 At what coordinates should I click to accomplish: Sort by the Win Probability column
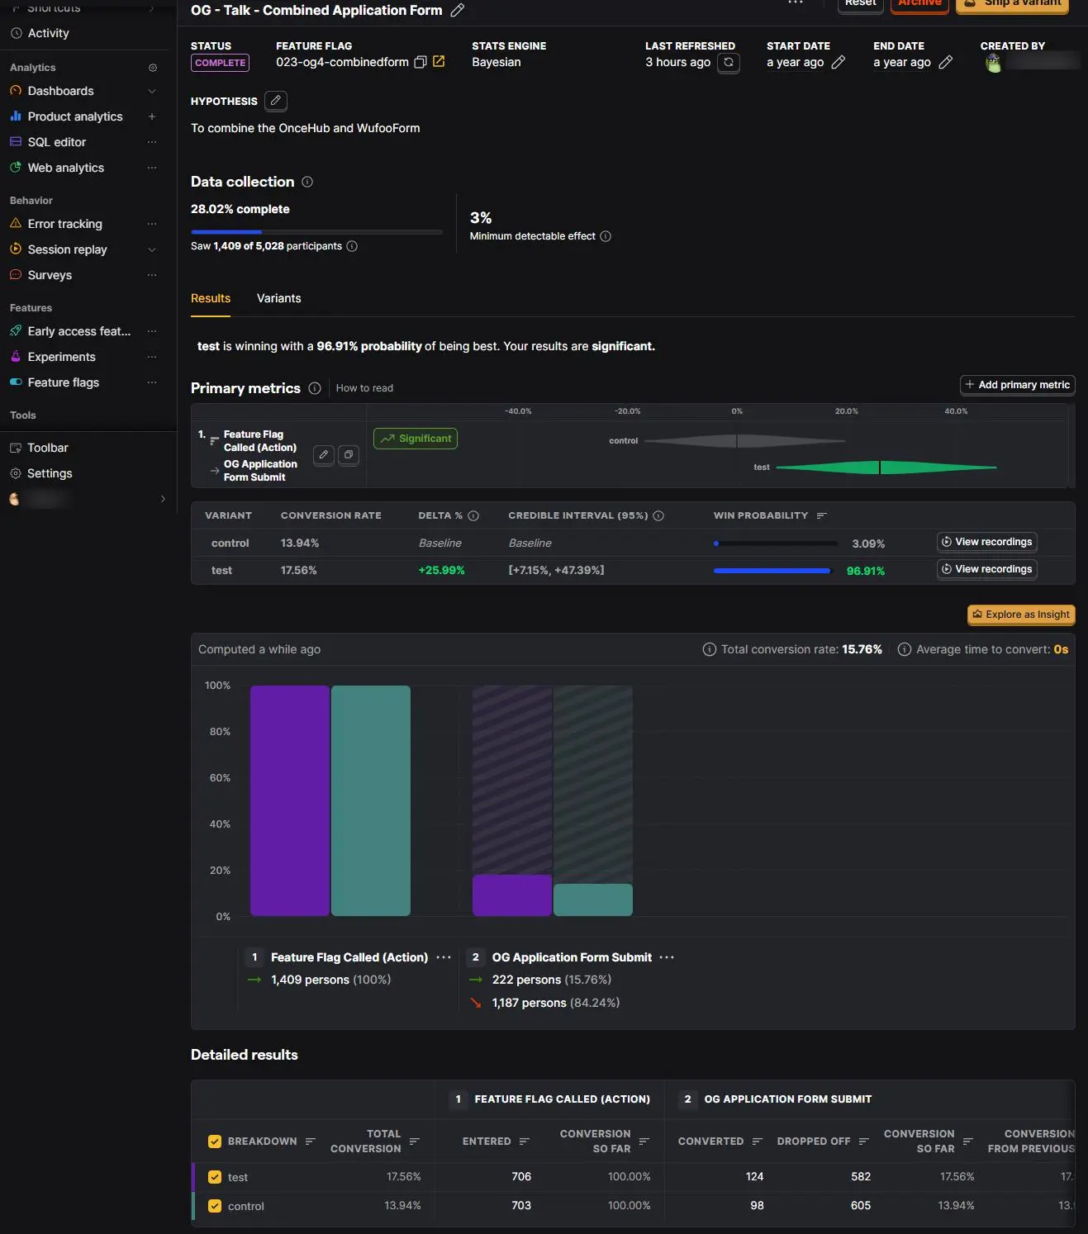821,515
